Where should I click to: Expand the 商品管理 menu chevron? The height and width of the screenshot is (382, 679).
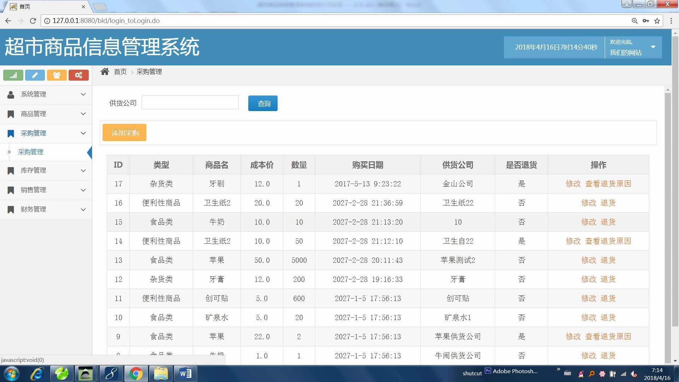point(83,114)
